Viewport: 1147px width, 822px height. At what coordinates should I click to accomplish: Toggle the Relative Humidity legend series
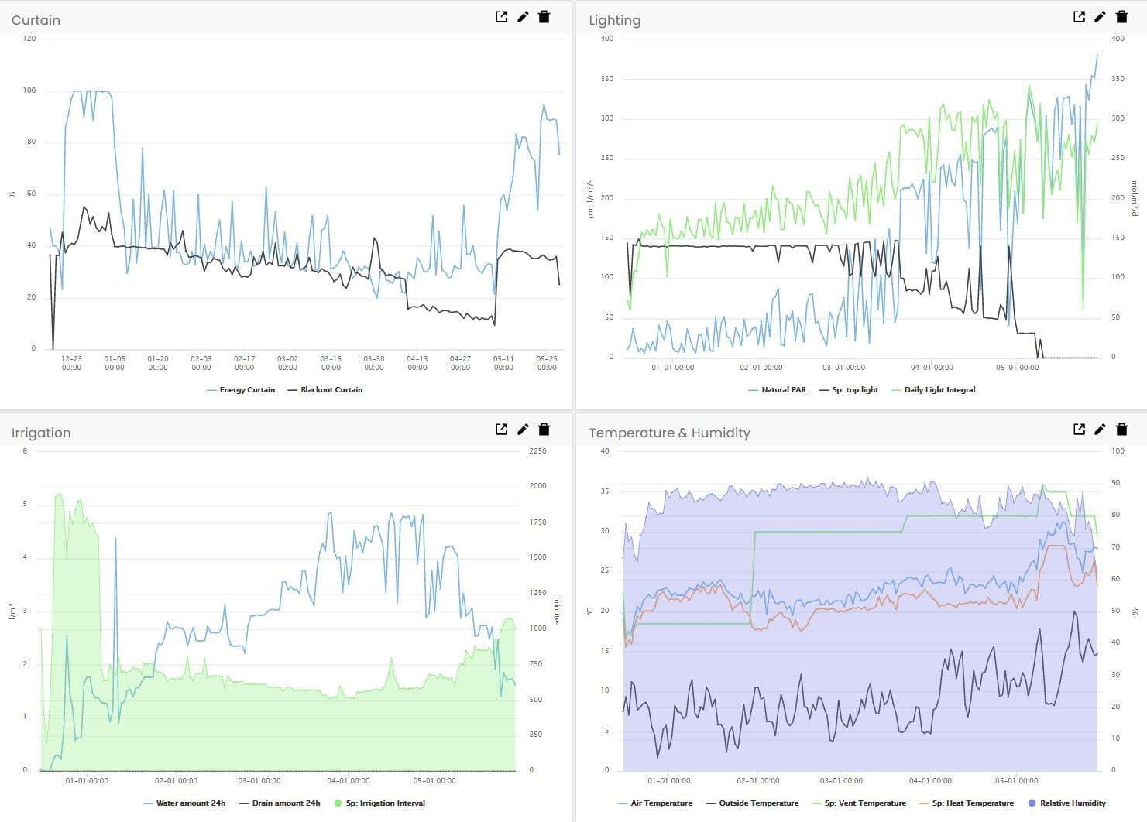1066,803
